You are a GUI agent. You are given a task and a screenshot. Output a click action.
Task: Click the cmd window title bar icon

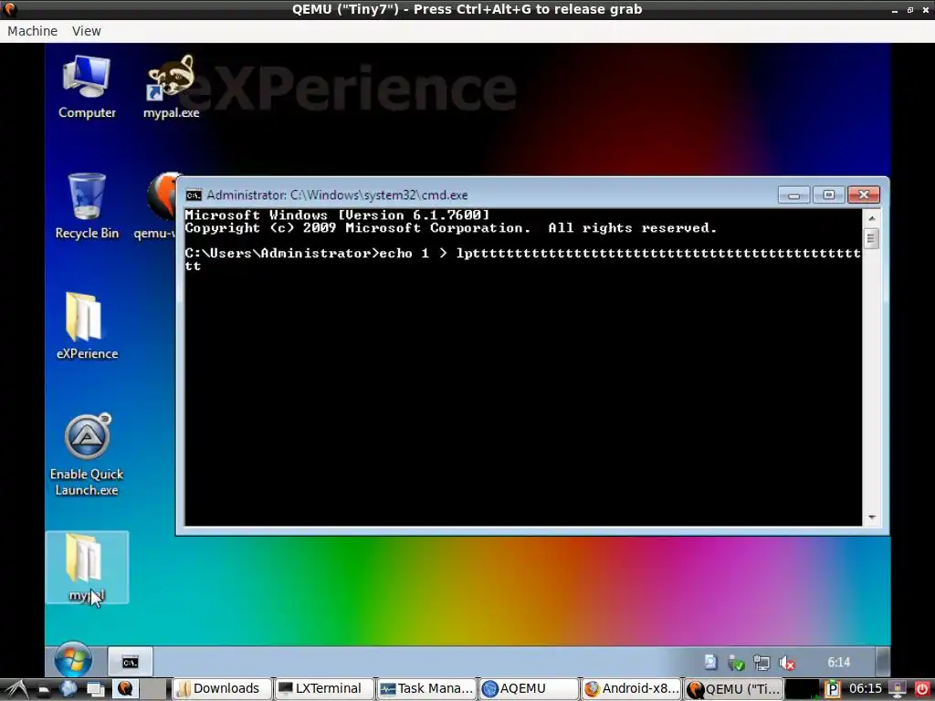coord(194,195)
